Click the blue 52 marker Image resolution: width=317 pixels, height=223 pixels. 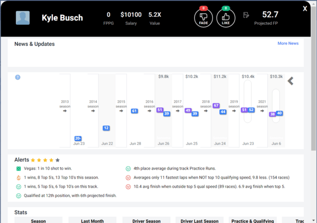[251, 110]
